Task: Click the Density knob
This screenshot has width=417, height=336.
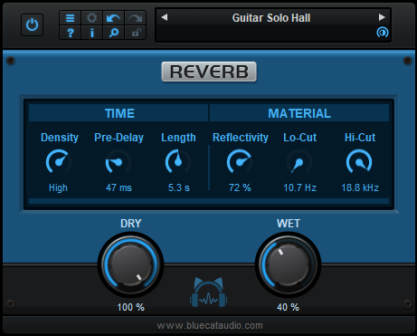Action: tap(58, 161)
